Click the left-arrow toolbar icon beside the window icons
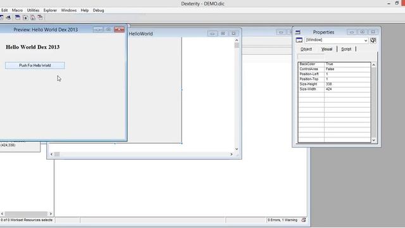The height and width of the screenshot is (228, 405). coord(8,18)
